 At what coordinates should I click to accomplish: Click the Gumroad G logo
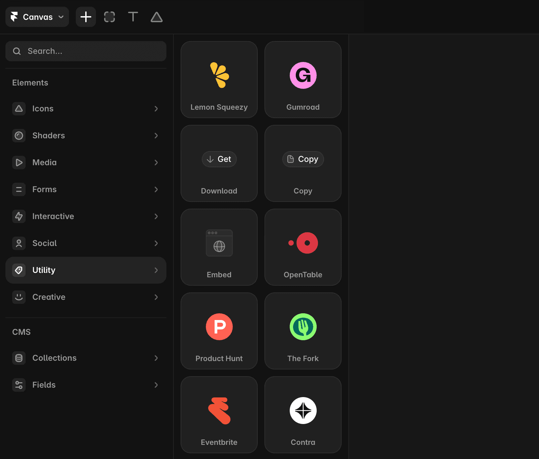pyautogui.click(x=303, y=75)
